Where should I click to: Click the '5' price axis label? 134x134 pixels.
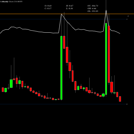127,19
